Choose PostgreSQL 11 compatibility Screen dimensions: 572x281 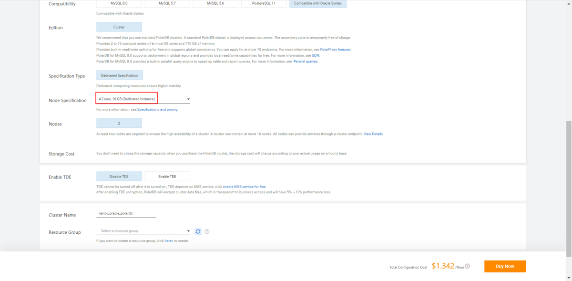(264, 3)
